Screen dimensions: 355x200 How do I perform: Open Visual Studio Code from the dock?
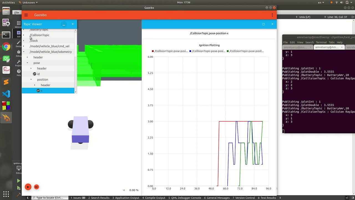[x=6, y=94]
